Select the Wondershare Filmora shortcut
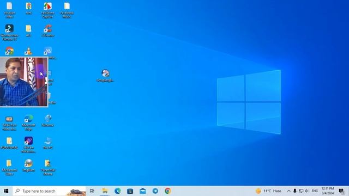 [9, 32]
